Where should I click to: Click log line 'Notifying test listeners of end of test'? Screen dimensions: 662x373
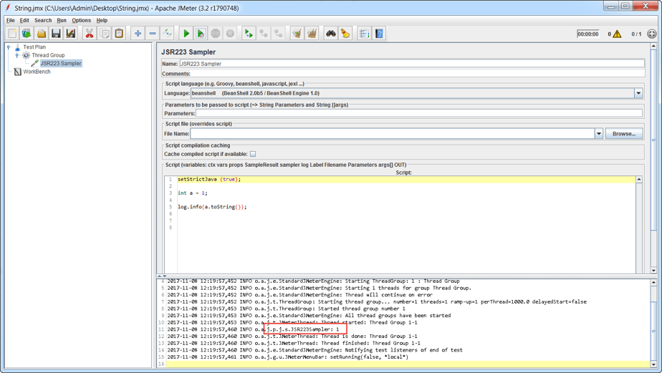click(x=315, y=350)
